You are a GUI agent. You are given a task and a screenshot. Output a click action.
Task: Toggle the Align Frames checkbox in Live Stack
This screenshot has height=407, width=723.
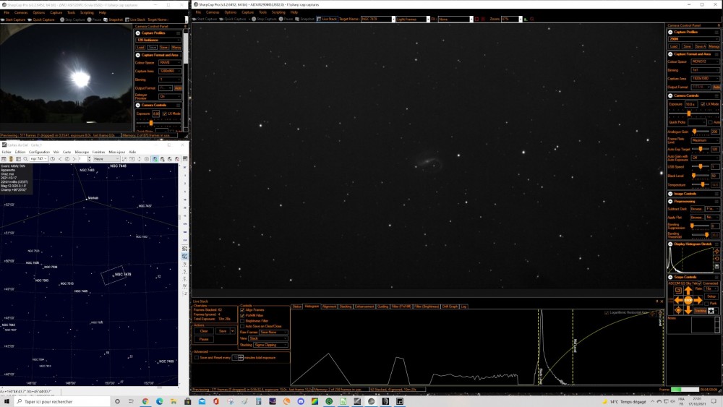pyautogui.click(x=242, y=310)
